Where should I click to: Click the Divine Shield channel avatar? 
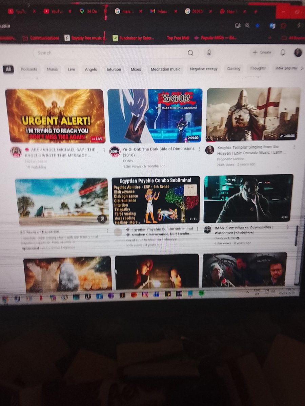coord(16,152)
